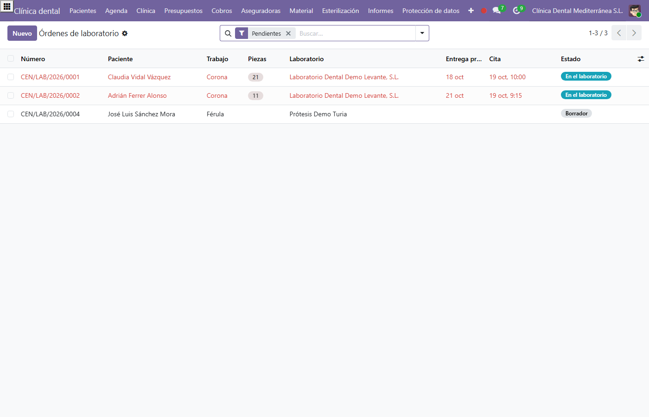Open the company switcher Clínica Dental Mediterránea S.L.
This screenshot has height=417, width=649.
(577, 11)
